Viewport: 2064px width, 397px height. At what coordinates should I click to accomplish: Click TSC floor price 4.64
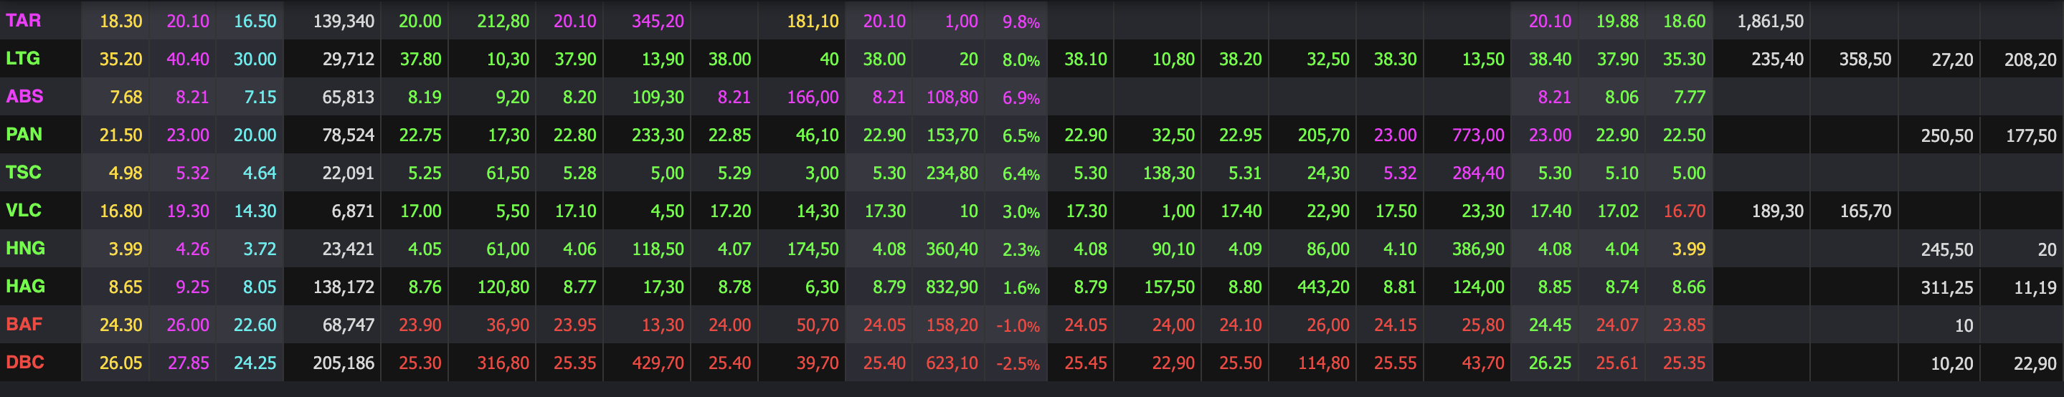[x=260, y=173]
